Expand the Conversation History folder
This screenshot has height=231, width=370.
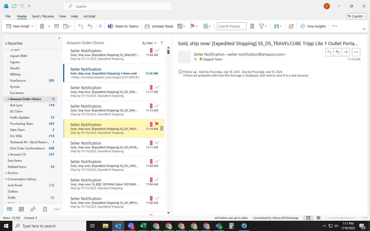6,179
